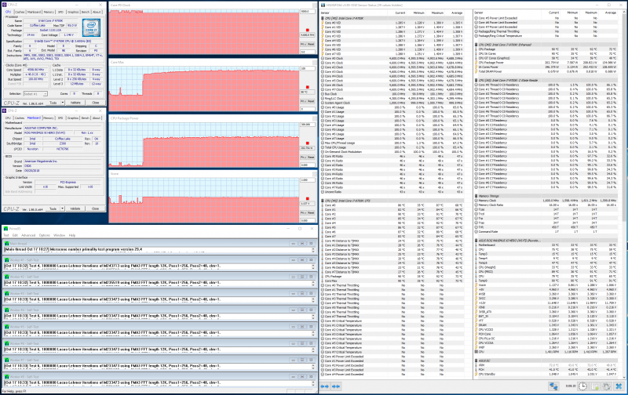Click scroll-down arrow of the right HWiNFO sensor pane
Image resolution: width=628 pixels, height=395 pixels.
[x=624, y=376]
